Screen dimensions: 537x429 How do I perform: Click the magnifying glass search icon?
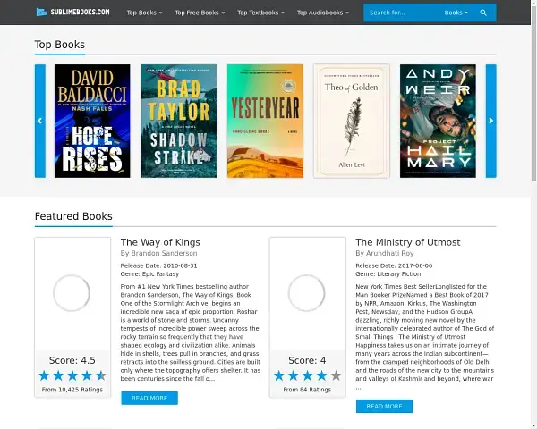(x=483, y=13)
